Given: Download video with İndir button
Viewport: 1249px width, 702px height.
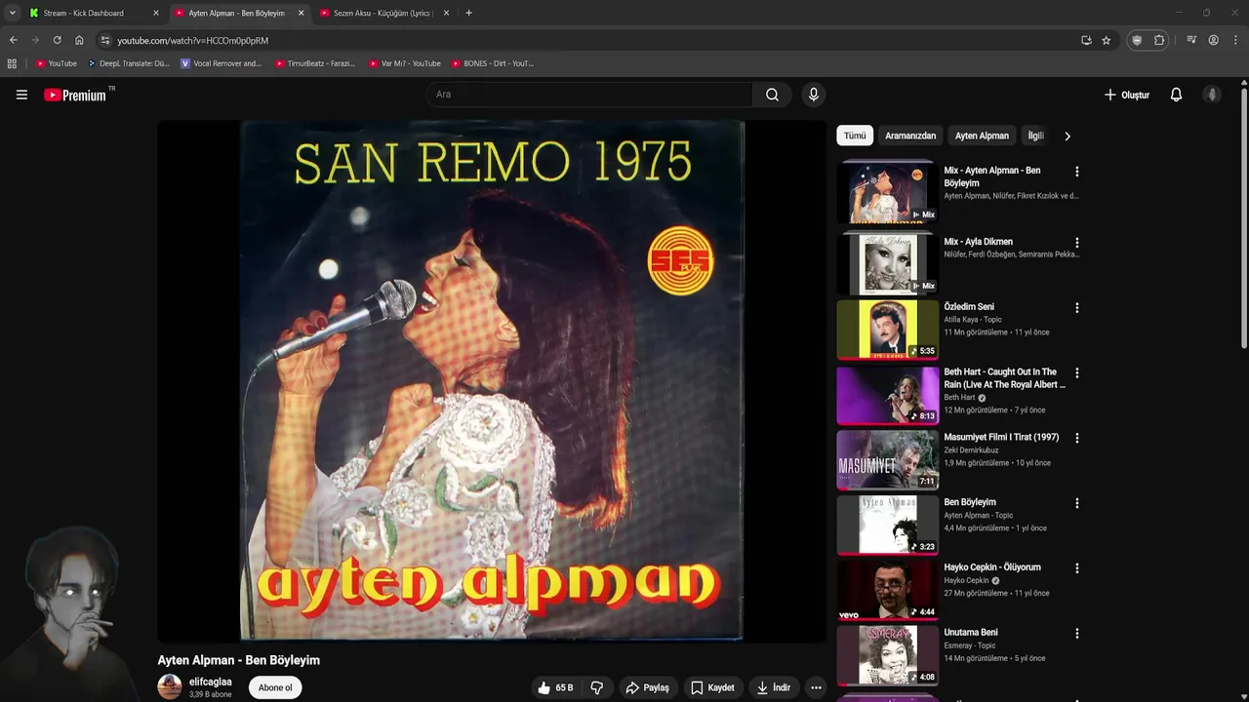Looking at the screenshot, I should tap(774, 687).
